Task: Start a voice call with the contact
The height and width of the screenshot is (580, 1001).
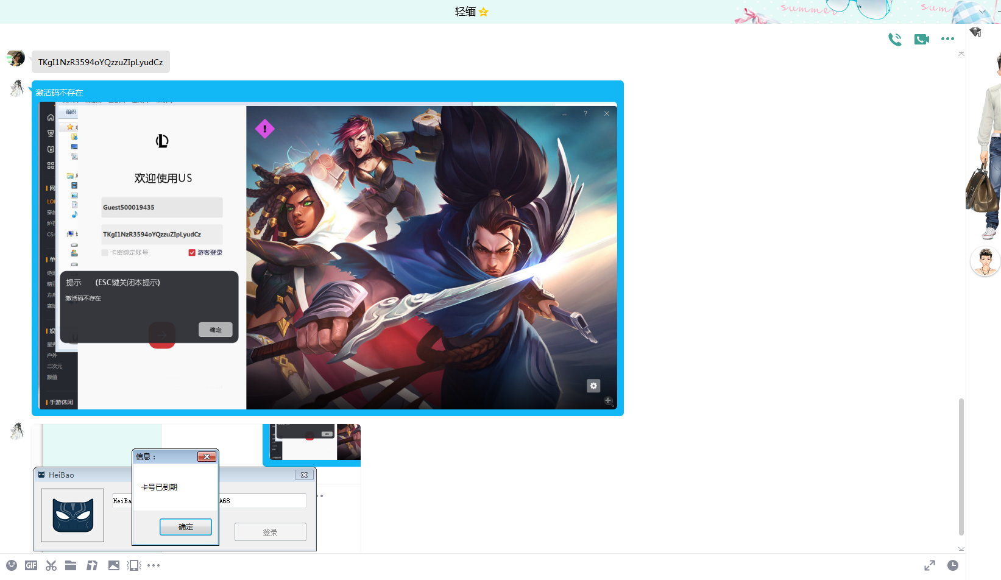Action: (894, 40)
